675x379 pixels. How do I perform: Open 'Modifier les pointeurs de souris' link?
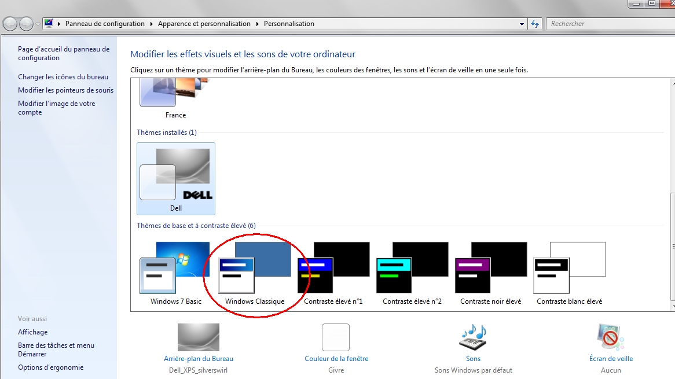point(66,90)
